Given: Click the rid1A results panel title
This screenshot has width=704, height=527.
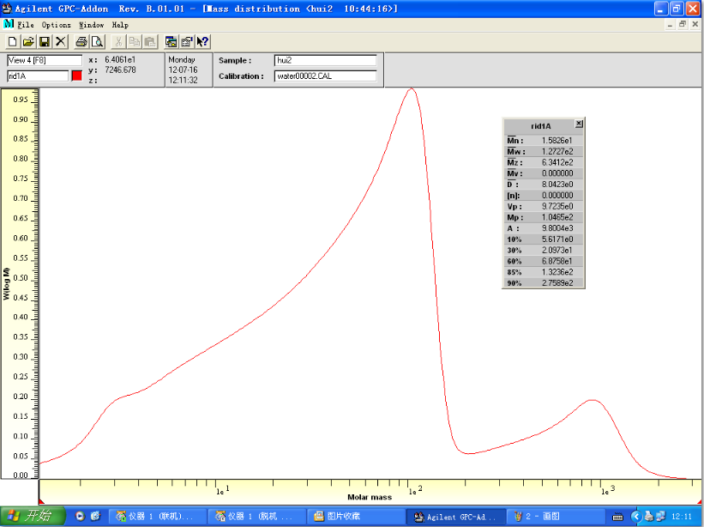Looking at the screenshot, I should pyautogui.click(x=540, y=126).
